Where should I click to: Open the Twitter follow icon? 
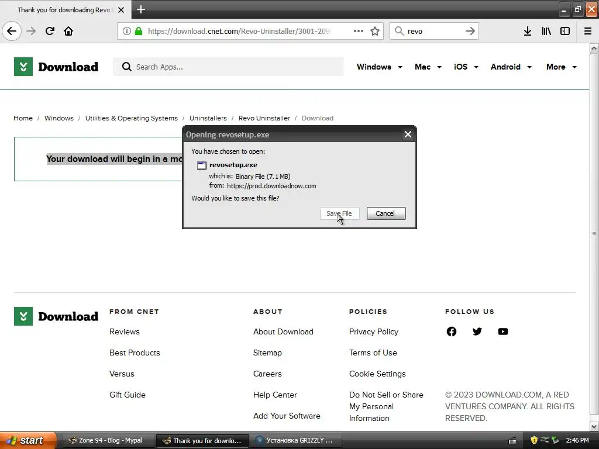click(477, 331)
